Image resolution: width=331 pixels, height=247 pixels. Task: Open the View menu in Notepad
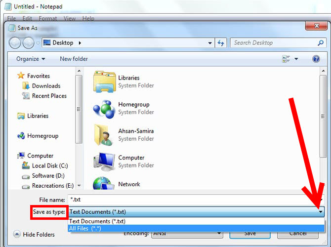[x=70, y=18]
